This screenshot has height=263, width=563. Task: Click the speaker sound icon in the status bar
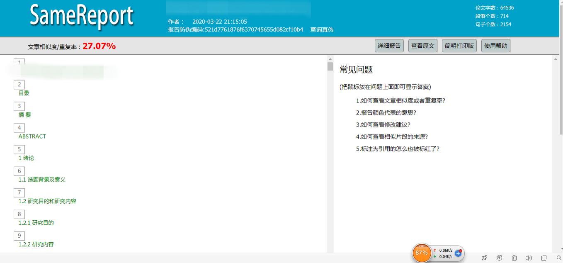(528, 258)
